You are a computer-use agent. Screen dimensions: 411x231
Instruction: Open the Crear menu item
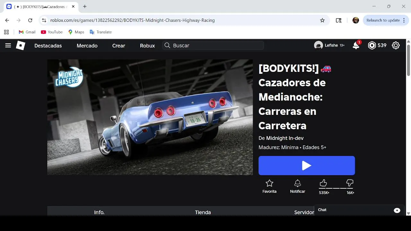tap(118, 46)
